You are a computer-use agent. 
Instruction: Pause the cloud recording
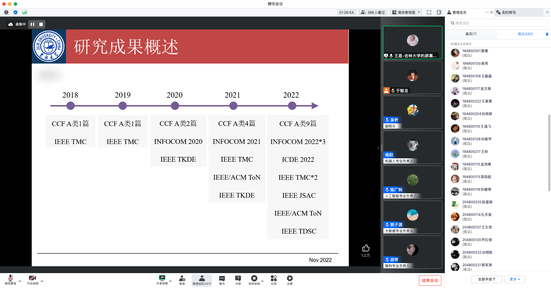click(x=32, y=24)
